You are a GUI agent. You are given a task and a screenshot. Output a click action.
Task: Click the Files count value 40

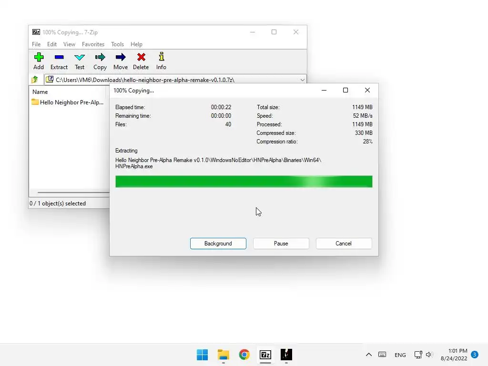click(228, 124)
